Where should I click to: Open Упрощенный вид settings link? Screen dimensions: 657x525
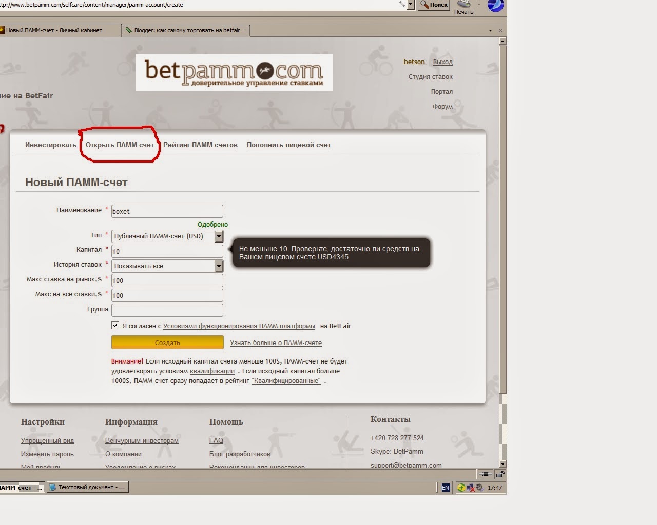(47, 441)
